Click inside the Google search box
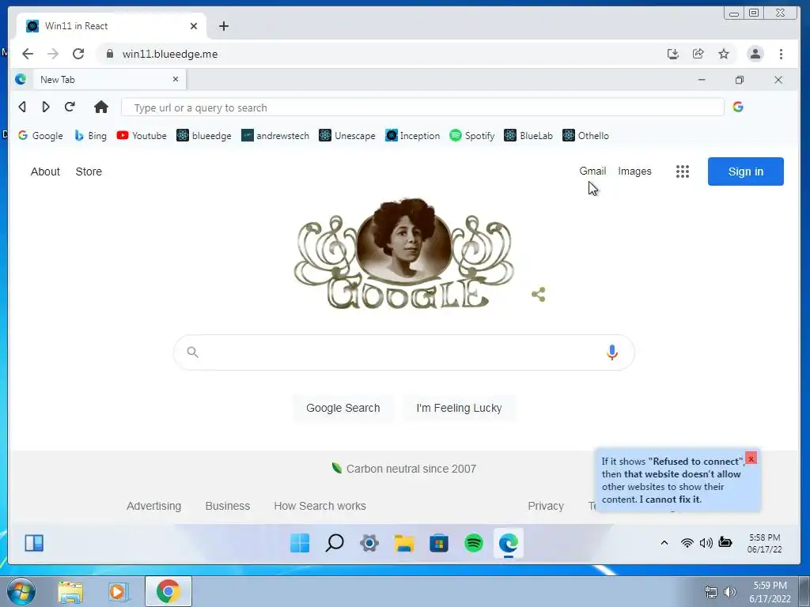 point(404,352)
